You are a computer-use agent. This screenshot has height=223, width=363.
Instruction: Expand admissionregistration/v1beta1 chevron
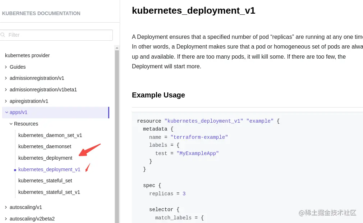(x=6, y=90)
